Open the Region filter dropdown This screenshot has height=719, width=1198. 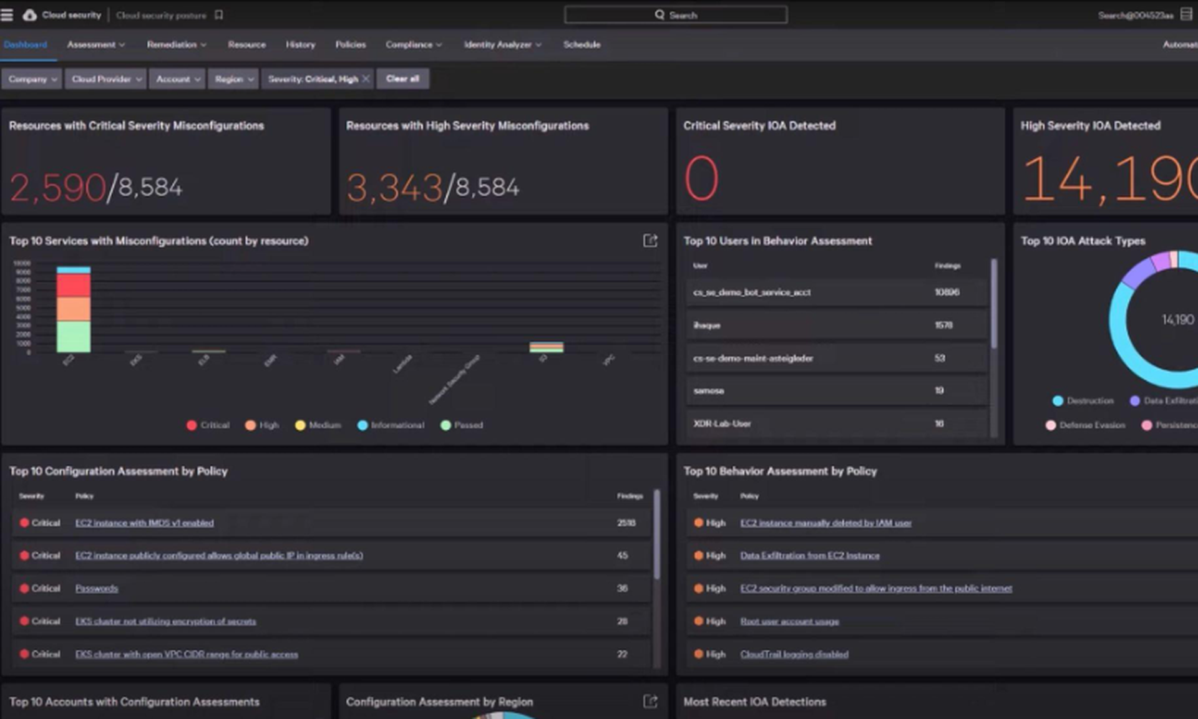(x=233, y=79)
